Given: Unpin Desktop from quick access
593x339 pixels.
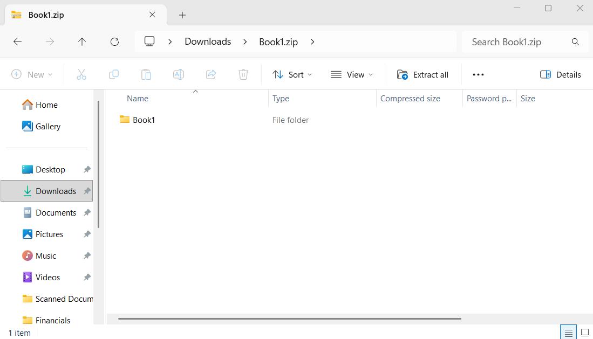Looking at the screenshot, I should tap(87, 169).
